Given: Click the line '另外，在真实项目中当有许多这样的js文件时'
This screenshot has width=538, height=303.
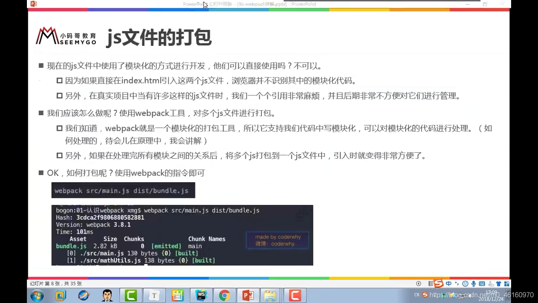Looking at the screenshot, I should [x=263, y=96].
